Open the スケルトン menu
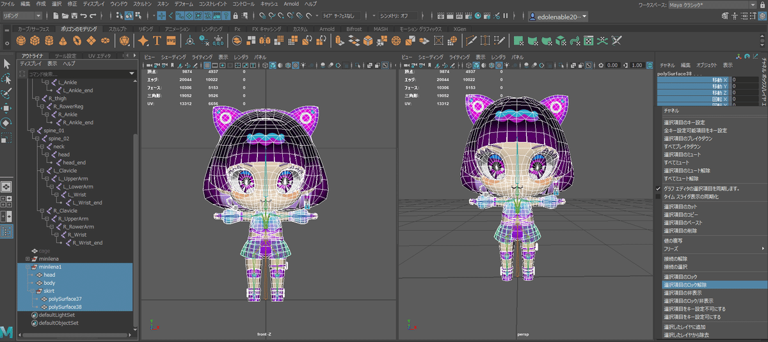The image size is (768, 342). coord(143,4)
